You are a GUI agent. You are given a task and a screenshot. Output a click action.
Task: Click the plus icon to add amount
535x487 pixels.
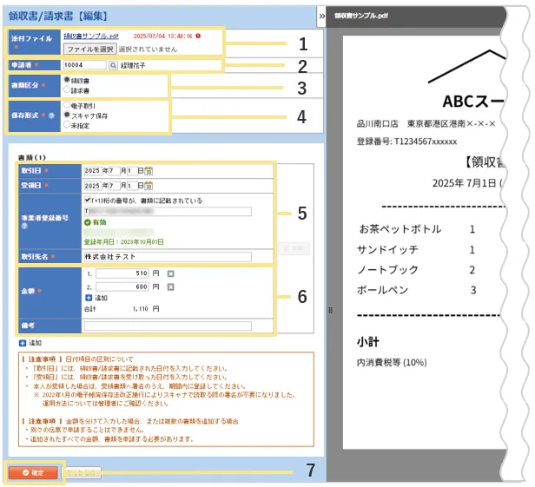point(89,298)
